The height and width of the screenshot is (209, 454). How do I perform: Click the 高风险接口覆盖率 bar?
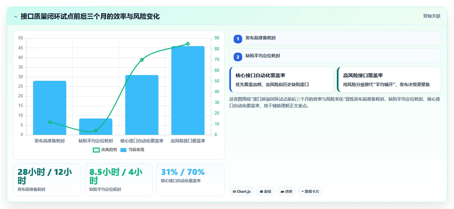tap(188, 90)
